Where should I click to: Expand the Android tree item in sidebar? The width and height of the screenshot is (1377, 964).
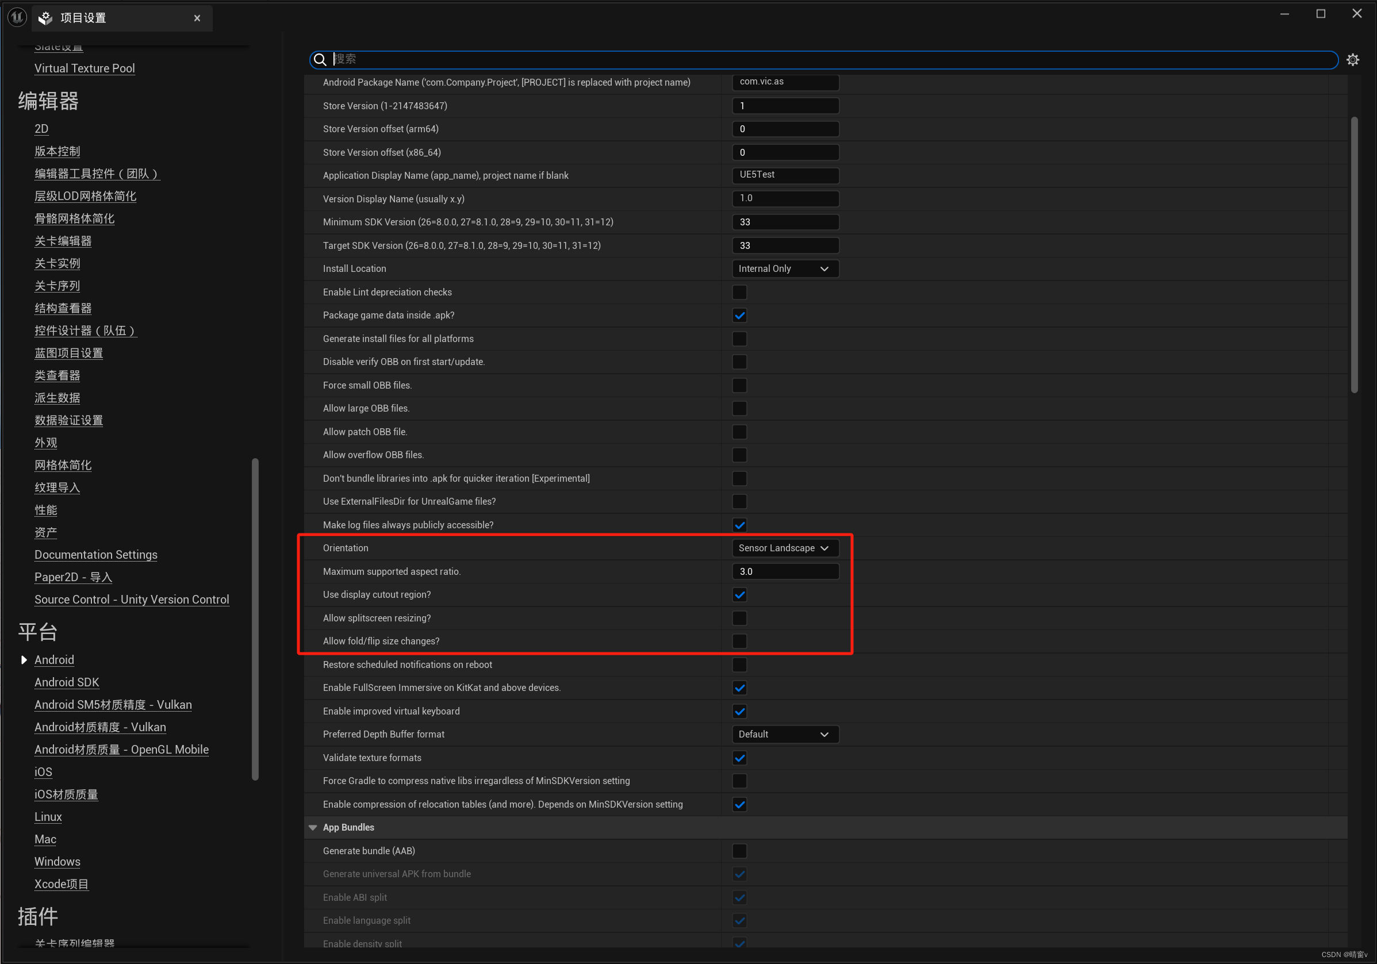[x=24, y=659]
